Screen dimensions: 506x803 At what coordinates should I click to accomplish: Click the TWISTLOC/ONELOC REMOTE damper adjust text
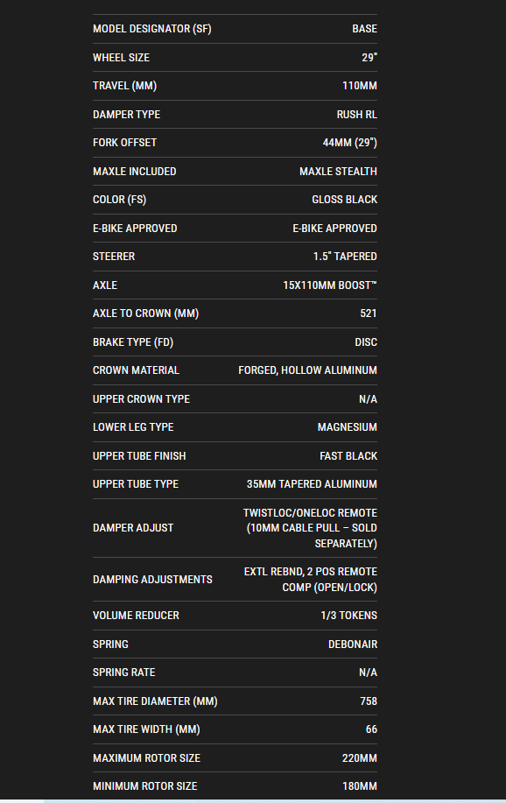coord(311,512)
